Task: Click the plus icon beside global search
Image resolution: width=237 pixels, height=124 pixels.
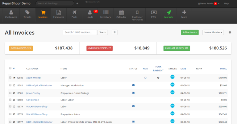Action: point(77,3)
